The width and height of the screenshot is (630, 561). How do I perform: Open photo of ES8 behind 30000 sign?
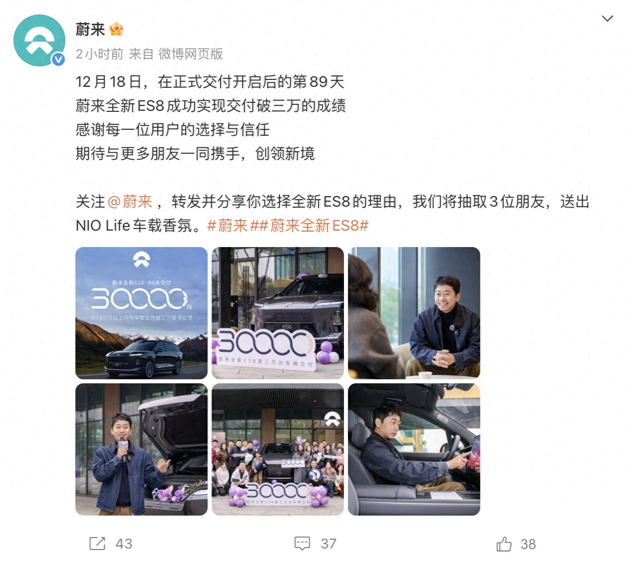point(278,313)
